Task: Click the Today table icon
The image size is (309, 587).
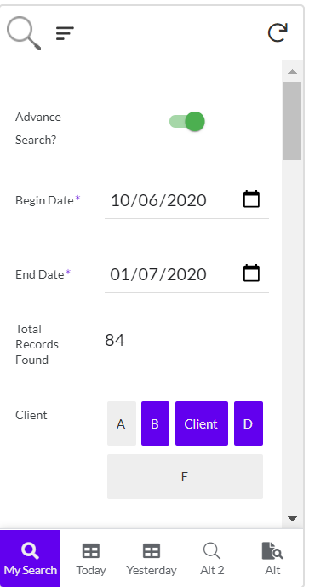Action: point(91,551)
